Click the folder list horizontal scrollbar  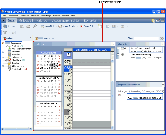pyautogui.click(x=16, y=129)
